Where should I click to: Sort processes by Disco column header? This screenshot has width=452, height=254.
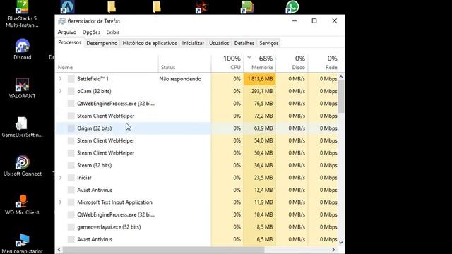(292, 63)
